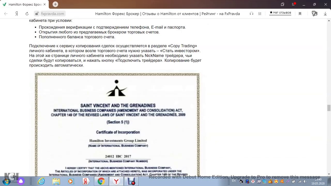Click the page vertical scrollbar thumb
Viewport: 331px width, 186px height.
(x=329, y=108)
